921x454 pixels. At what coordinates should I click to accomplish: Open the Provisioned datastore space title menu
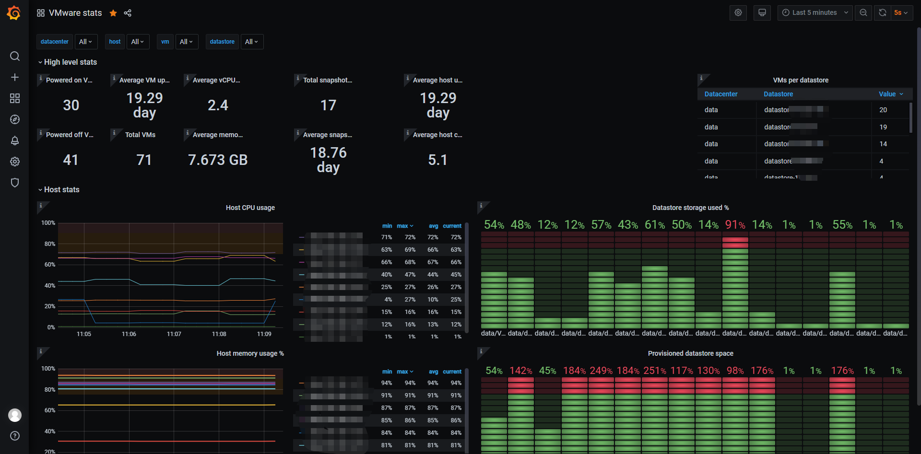click(690, 353)
